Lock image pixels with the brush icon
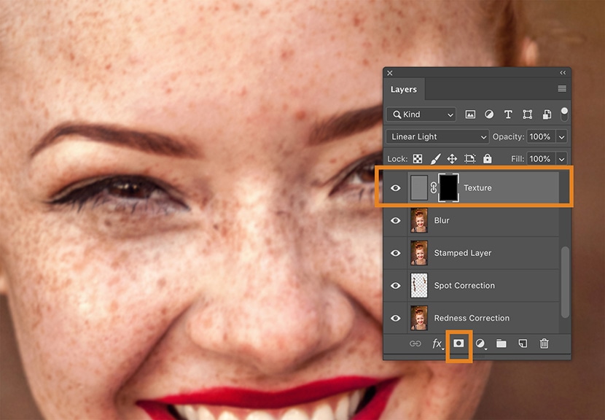 pyautogui.click(x=434, y=158)
